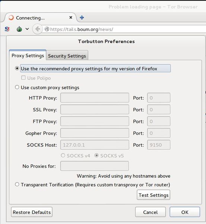The height and width of the screenshot is (224, 206).
Task: Click the FTP Proxy port field
Action: [159, 121]
